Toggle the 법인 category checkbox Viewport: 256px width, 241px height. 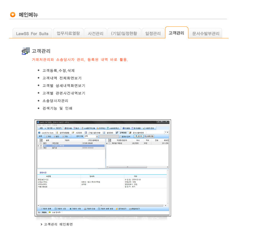pos(55,136)
